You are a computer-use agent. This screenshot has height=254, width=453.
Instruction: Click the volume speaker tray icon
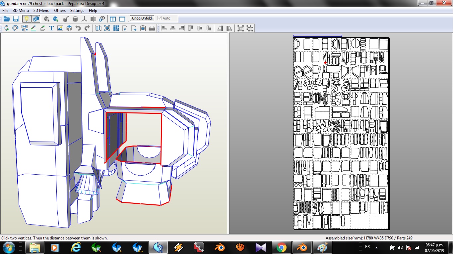[400, 247]
